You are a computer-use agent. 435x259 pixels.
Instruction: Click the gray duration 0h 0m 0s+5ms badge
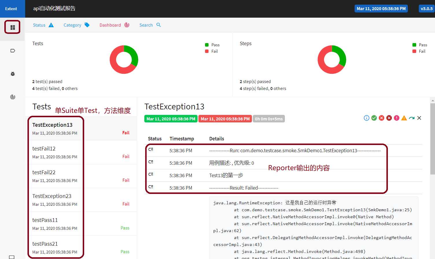pos(269,119)
